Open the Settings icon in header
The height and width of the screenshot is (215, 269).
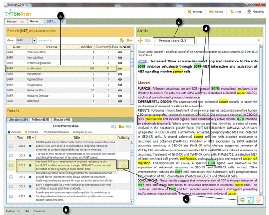pyautogui.click(x=189, y=12)
